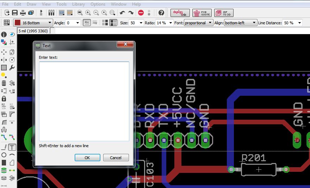Image resolution: width=310 pixels, height=188 pixels.
Task: Expand the Font proportional dropdown
Action: coord(198,23)
